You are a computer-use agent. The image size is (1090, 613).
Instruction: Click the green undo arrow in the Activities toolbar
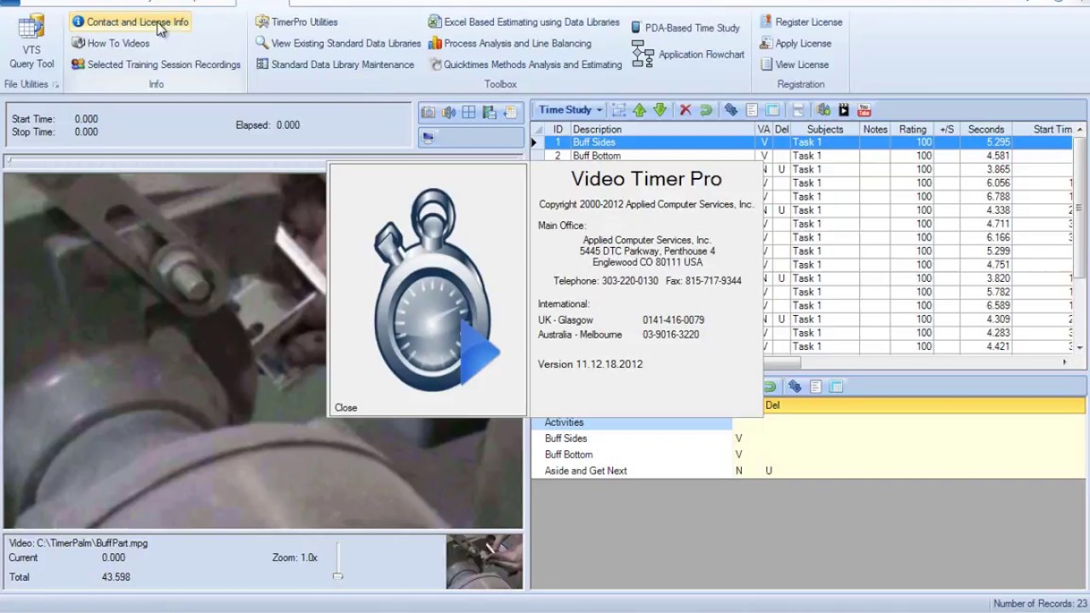[770, 387]
